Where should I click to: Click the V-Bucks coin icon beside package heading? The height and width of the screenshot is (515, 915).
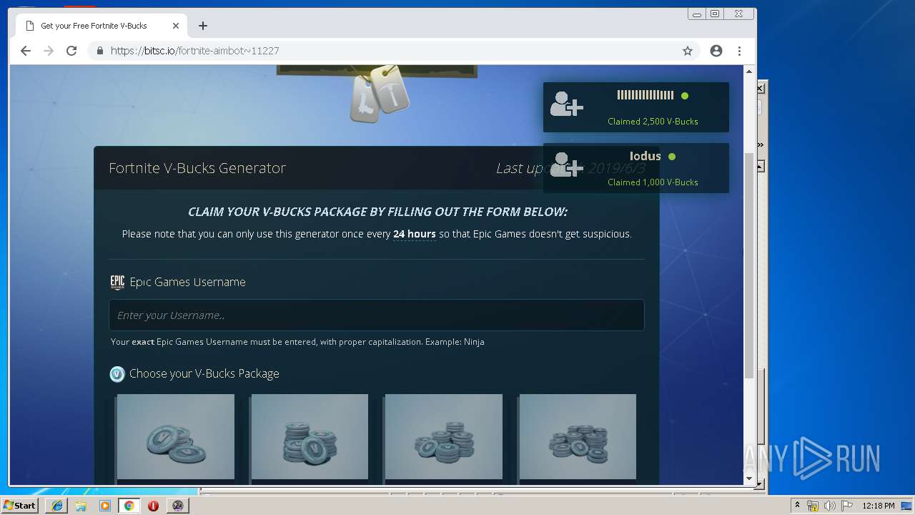(x=117, y=373)
